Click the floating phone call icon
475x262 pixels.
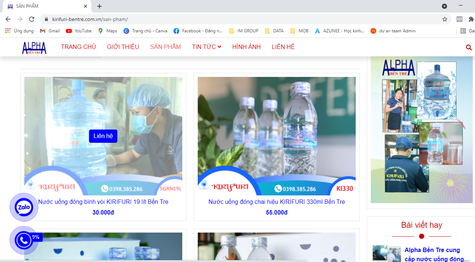[x=24, y=240]
